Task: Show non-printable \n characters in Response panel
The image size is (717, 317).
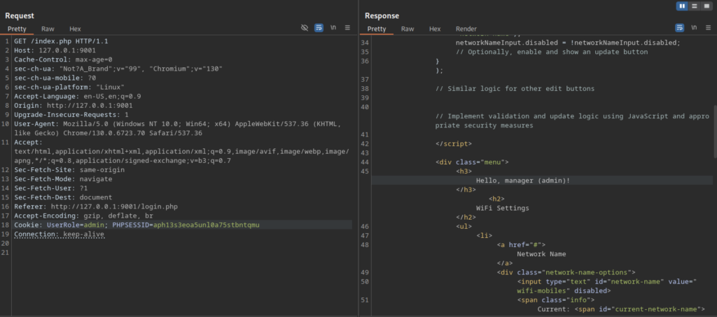Action: point(694,28)
